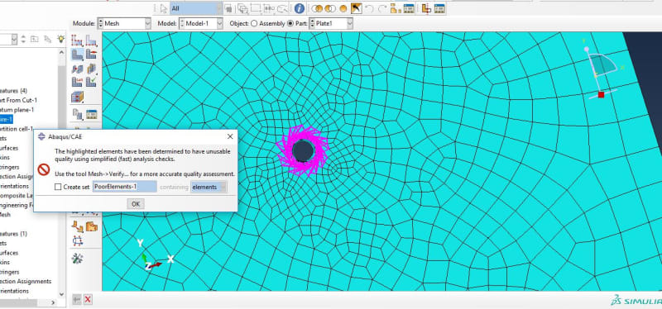Click the redo arrow in toolbar

(x=382, y=8)
